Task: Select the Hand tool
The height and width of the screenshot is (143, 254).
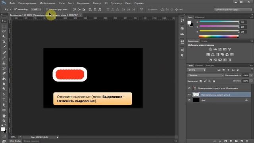Action: [4, 116]
